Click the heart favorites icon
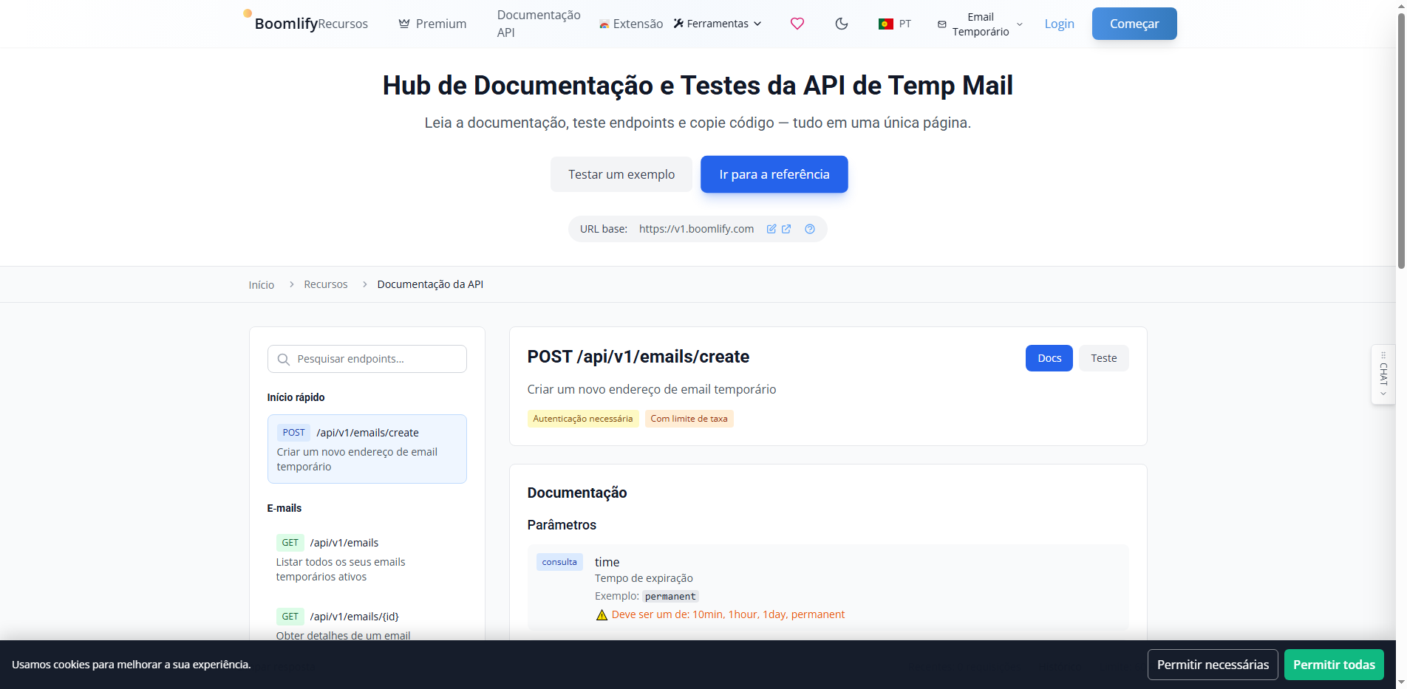Image resolution: width=1407 pixels, height=689 pixels. point(797,24)
